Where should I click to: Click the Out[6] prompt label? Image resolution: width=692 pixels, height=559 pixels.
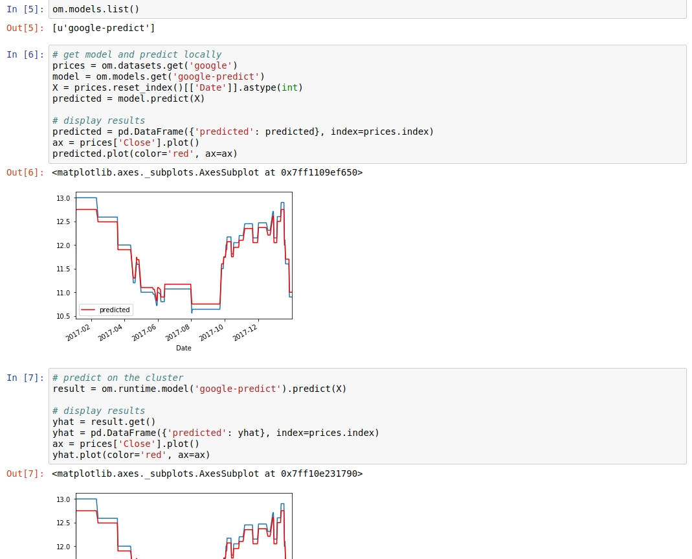tap(25, 172)
